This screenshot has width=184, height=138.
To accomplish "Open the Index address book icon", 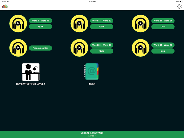I will 91,72.
